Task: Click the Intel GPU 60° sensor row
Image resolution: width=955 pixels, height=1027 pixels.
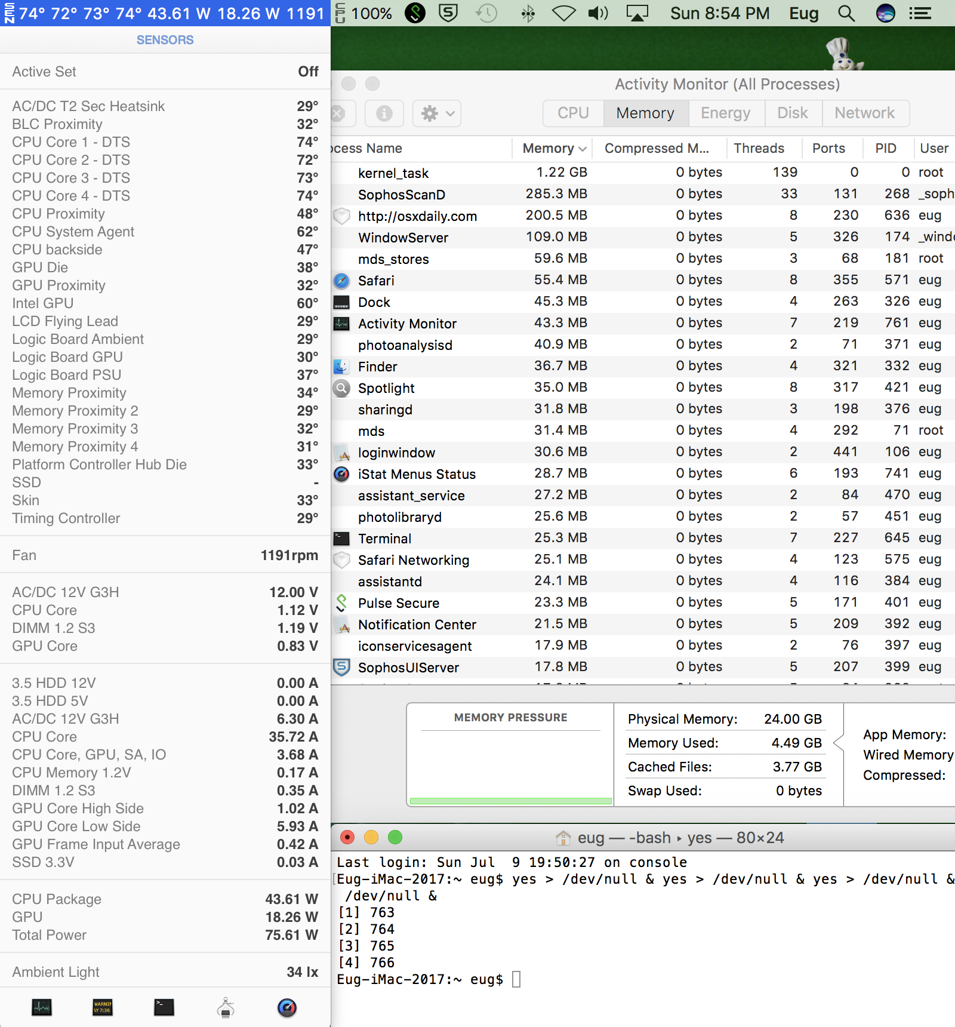Action: tap(165, 303)
